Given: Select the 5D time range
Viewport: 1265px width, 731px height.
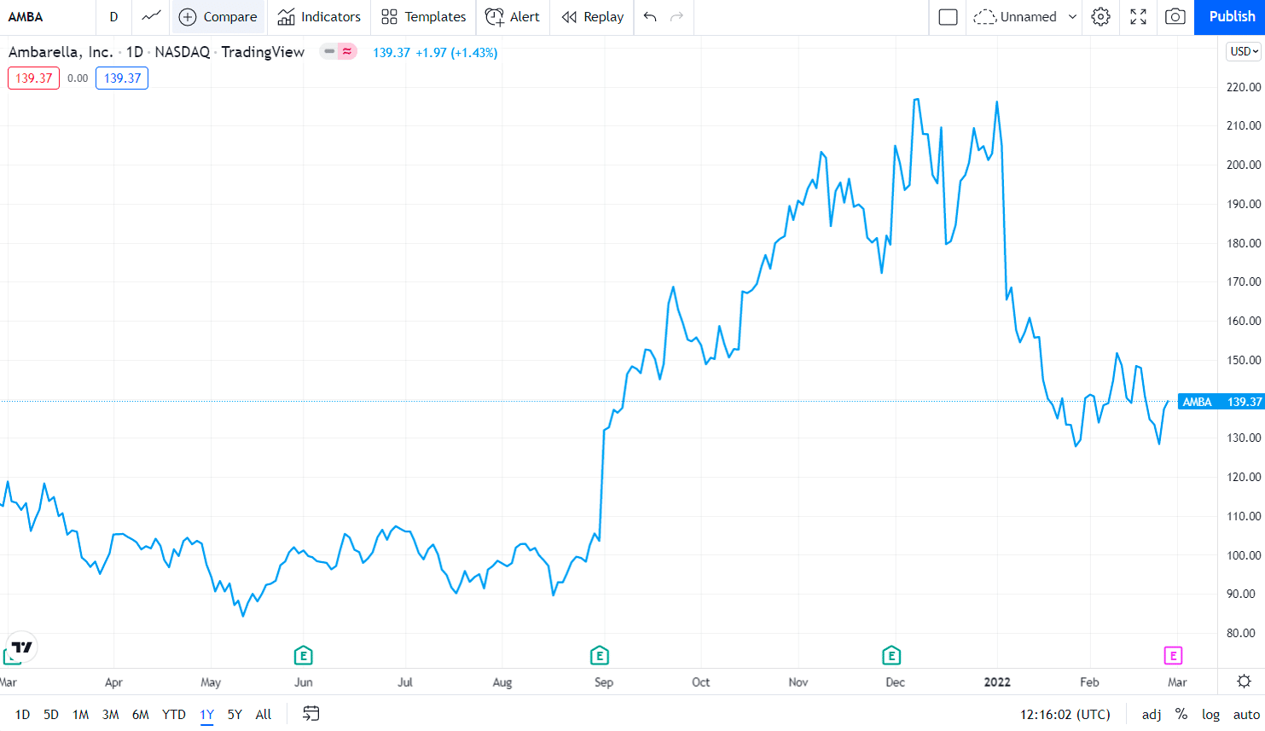Looking at the screenshot, I should pyautogui.click(x=51, y=714).
